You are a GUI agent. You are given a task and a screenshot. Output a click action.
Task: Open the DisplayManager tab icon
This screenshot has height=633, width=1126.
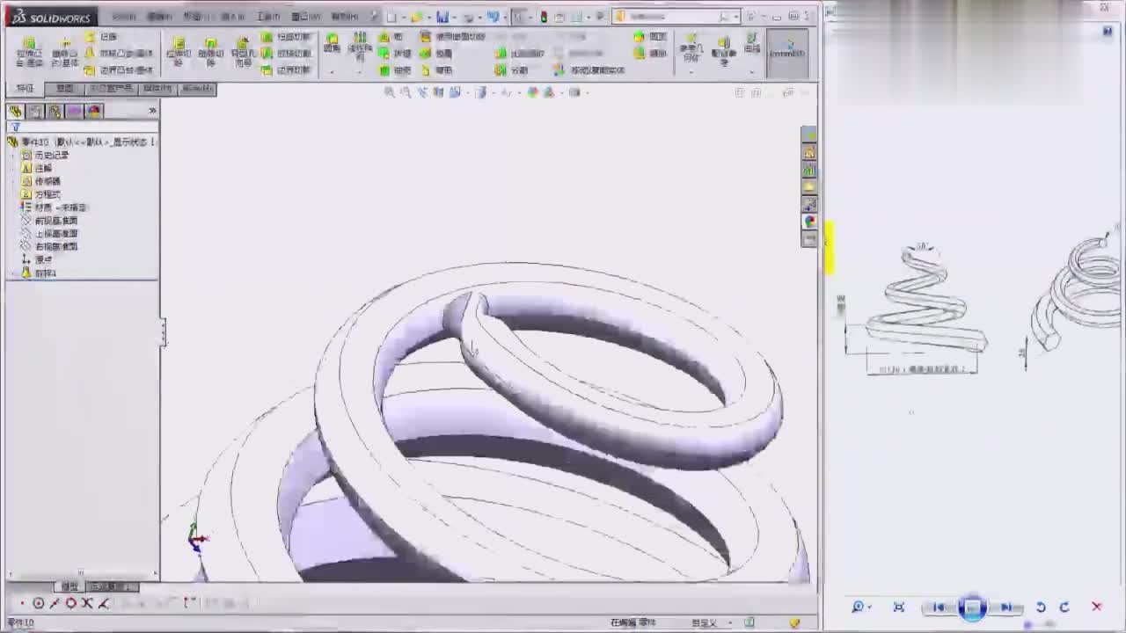point(95,111)
